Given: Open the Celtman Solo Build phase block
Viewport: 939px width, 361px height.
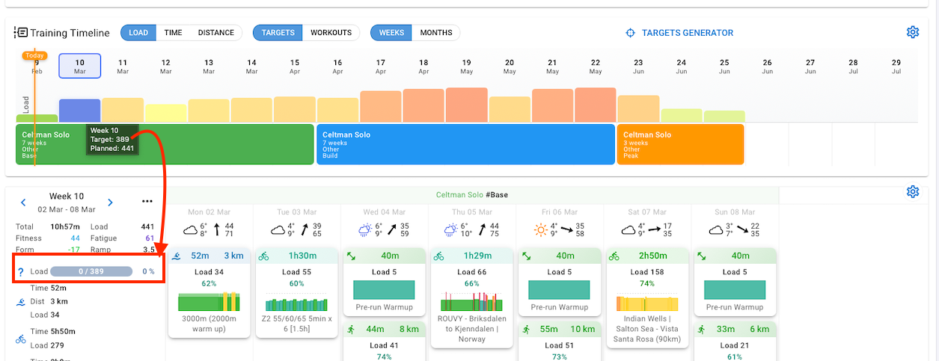Looking at the screenshot, I should tap(465, 144).
